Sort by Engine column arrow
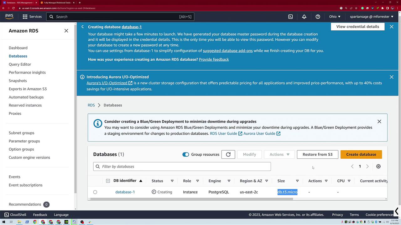The width and height of the screenshot is (401, 225). tap(229, 181)
